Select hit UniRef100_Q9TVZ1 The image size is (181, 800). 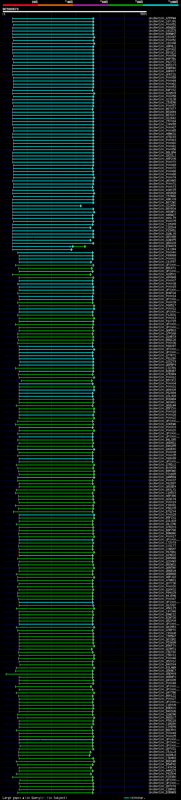[x=162, y=749]
